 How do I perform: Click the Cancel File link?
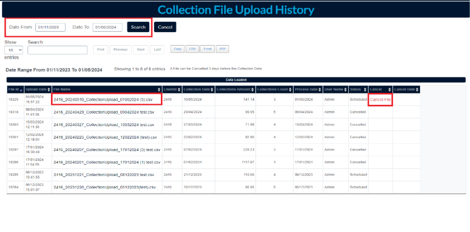pyautogui.click(x=380, y=99)
